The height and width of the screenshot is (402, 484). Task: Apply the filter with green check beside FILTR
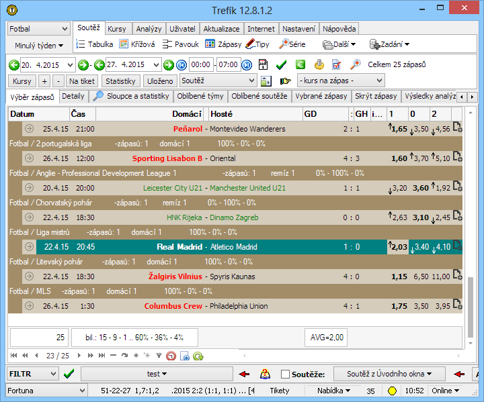pos(69,374)
